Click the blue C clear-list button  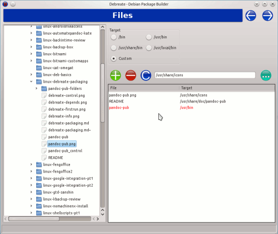(x=146, y=75)
